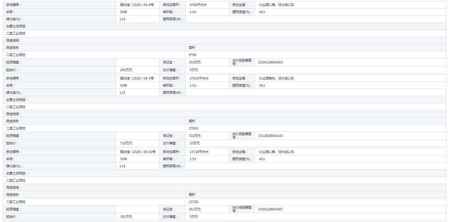Click the 宗地编号 label of parcel 06-6号
Viewport: 452px width, 222px height.
coord(14,5)
